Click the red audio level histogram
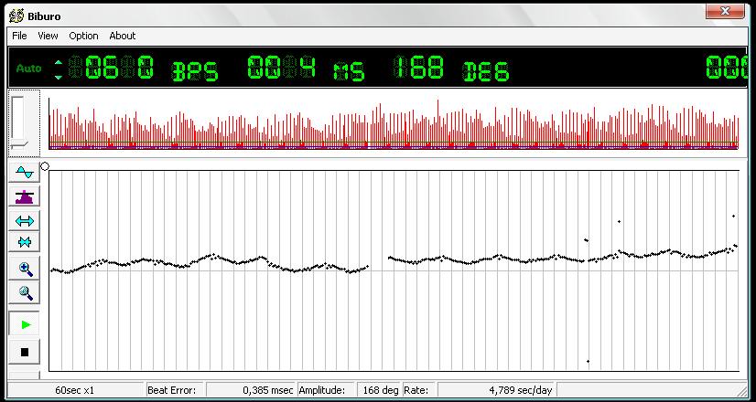756x402 pixels. pos(394,125)
